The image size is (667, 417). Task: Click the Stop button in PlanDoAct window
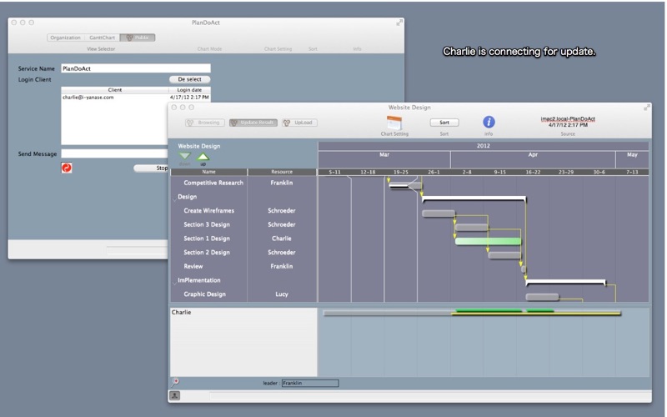151,168
